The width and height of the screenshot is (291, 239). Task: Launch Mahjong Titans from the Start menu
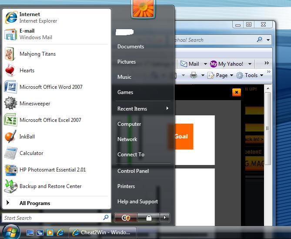click(x=37, y=54)
